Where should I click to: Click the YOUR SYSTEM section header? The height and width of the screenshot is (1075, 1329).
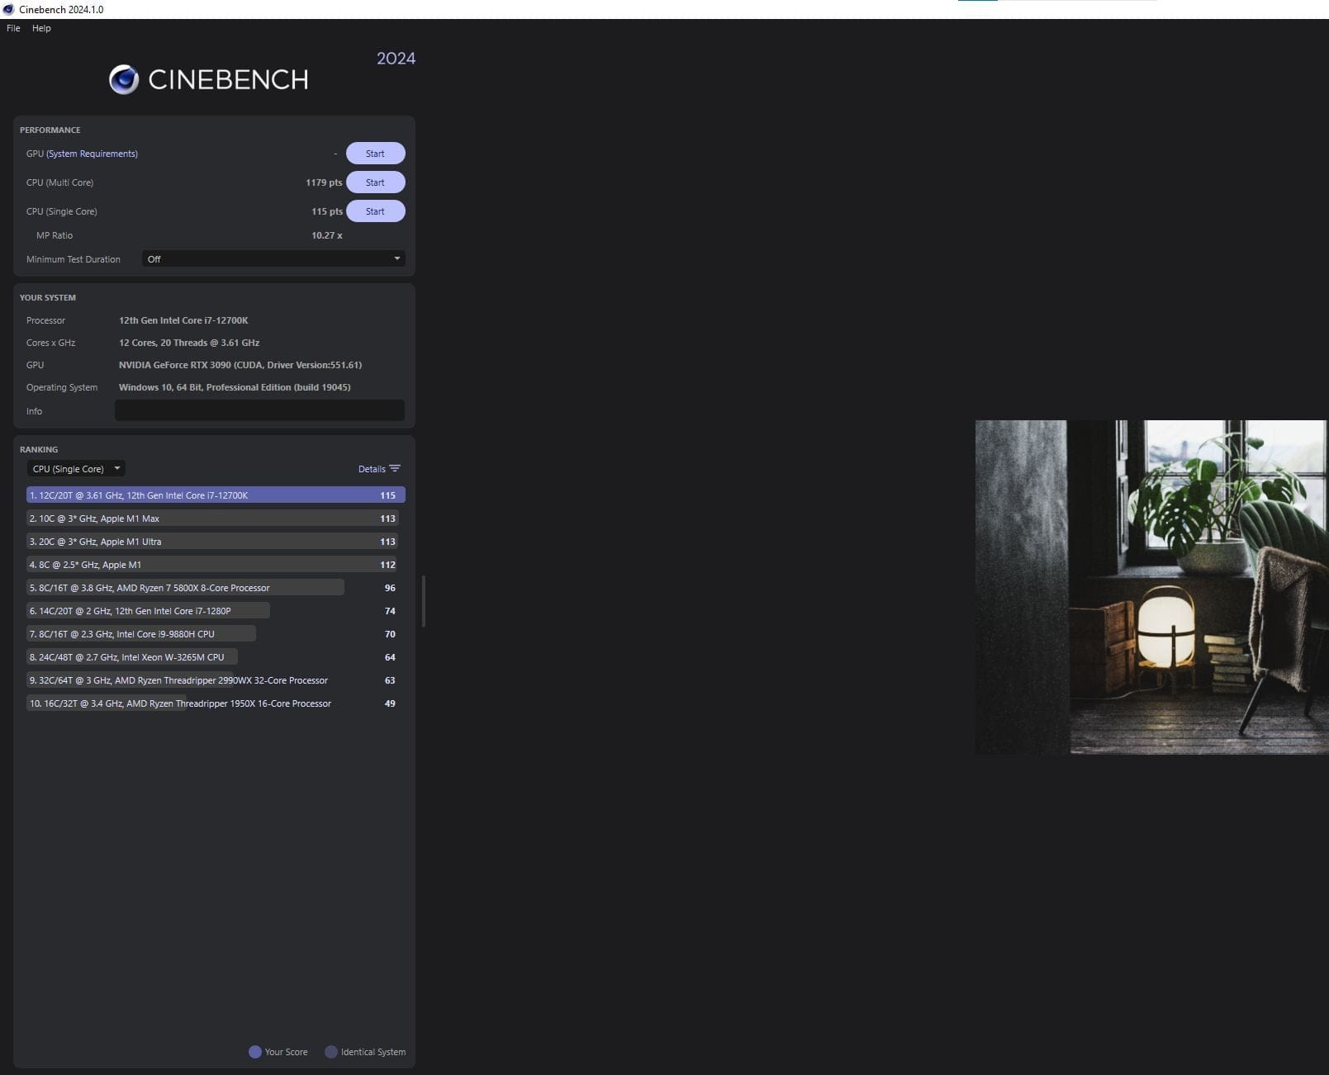48,297
